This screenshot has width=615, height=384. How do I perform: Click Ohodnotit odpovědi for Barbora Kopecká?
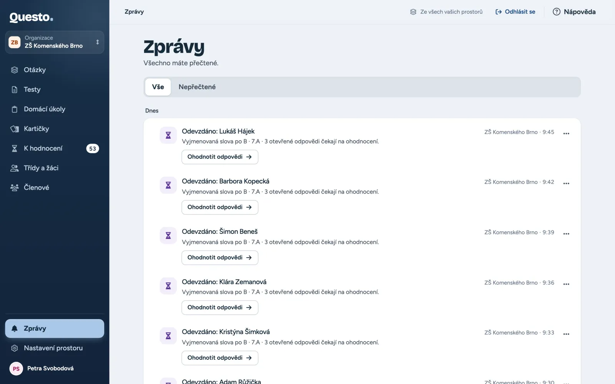(220, 207)
